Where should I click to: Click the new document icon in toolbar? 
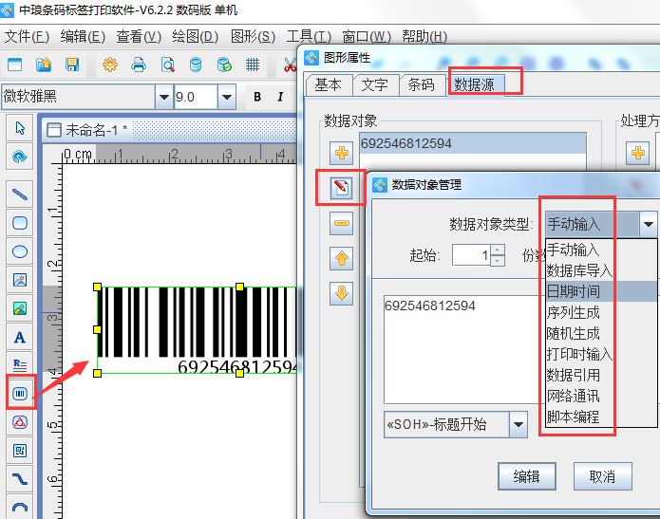pyautogui.click(x=15, y=65)
